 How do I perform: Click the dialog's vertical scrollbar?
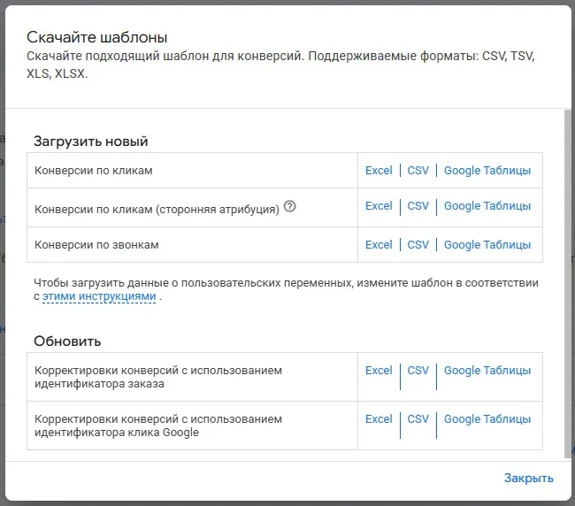click(567, 283)
